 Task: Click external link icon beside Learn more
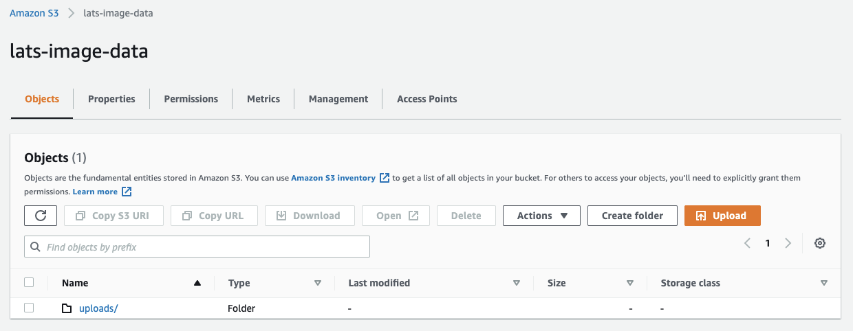pos(127,192)
